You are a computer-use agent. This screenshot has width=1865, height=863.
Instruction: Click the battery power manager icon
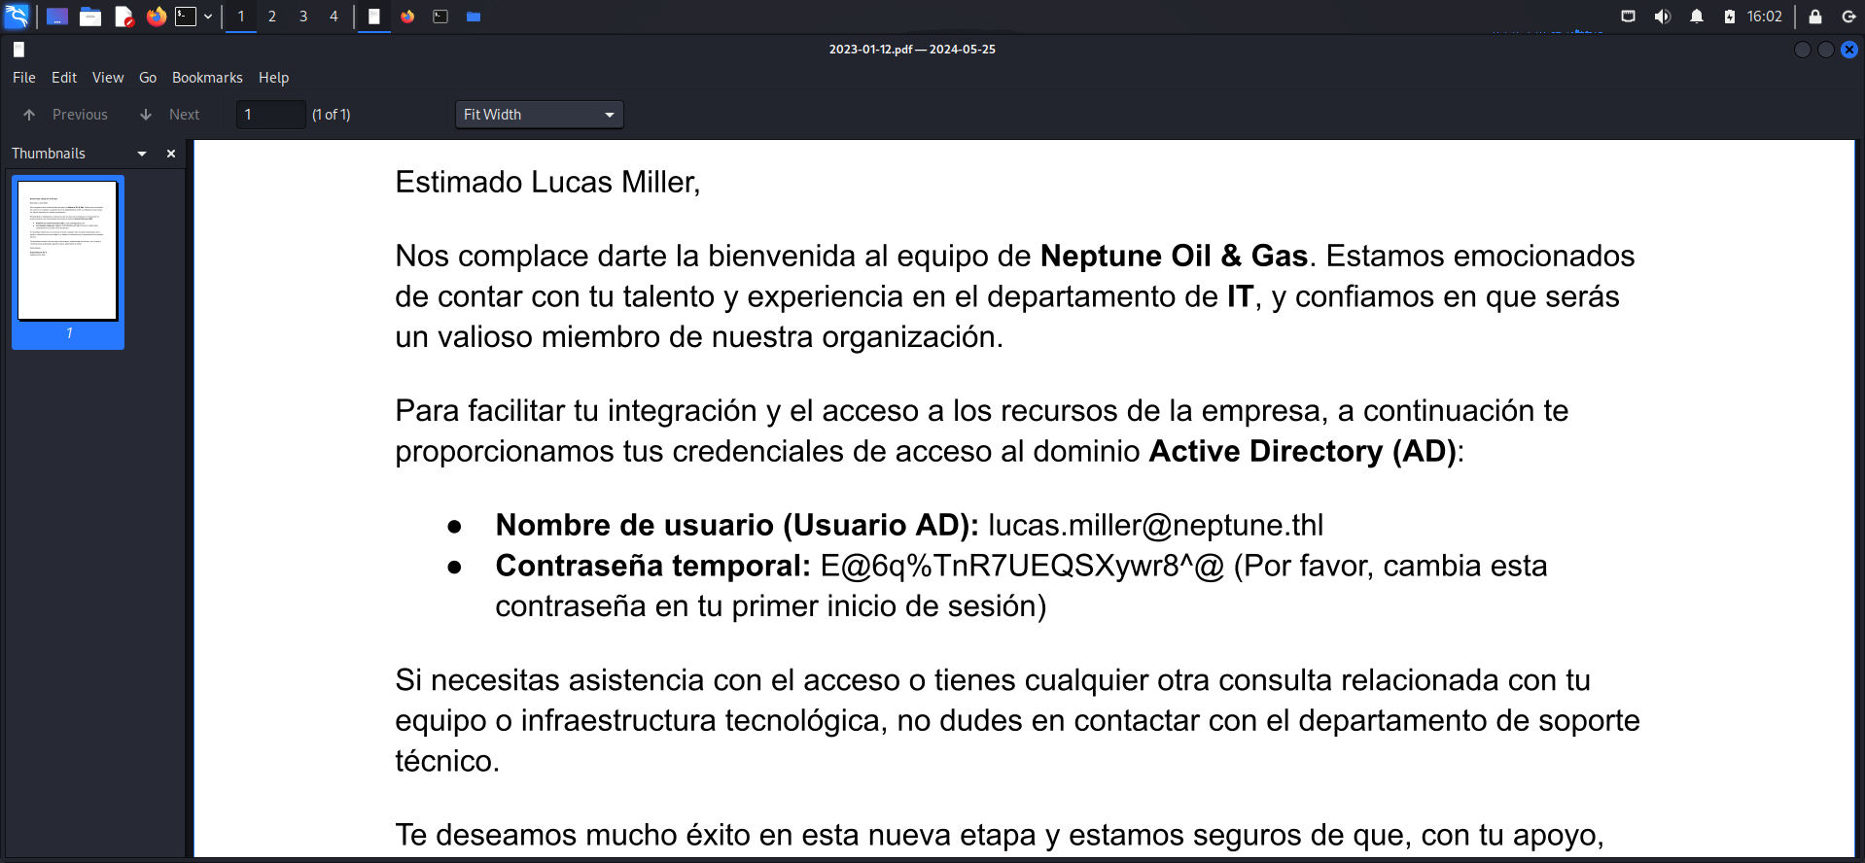click(x=1730, y=17)
